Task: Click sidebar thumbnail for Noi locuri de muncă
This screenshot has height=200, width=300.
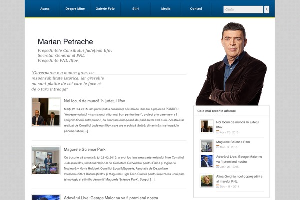Action: tap(207, 126)
